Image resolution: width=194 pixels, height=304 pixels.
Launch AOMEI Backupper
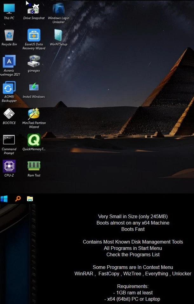point(9,92)
